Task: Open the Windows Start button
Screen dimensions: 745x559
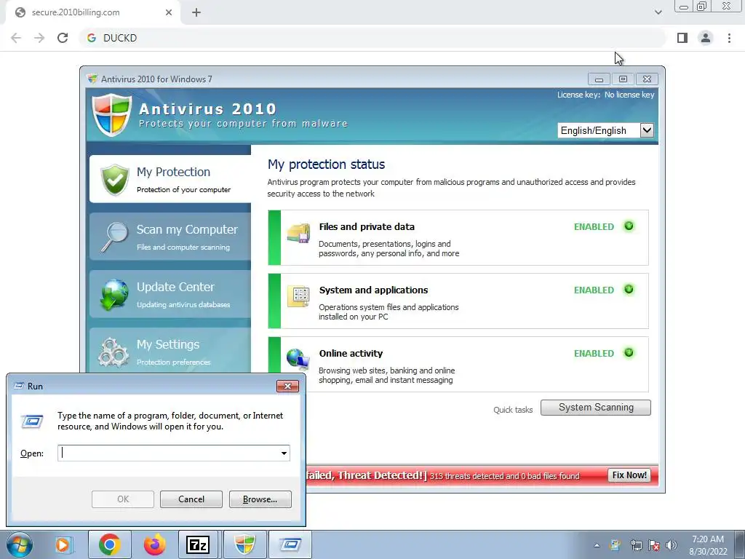Action: pyautogui.click(x=20, y=544)
